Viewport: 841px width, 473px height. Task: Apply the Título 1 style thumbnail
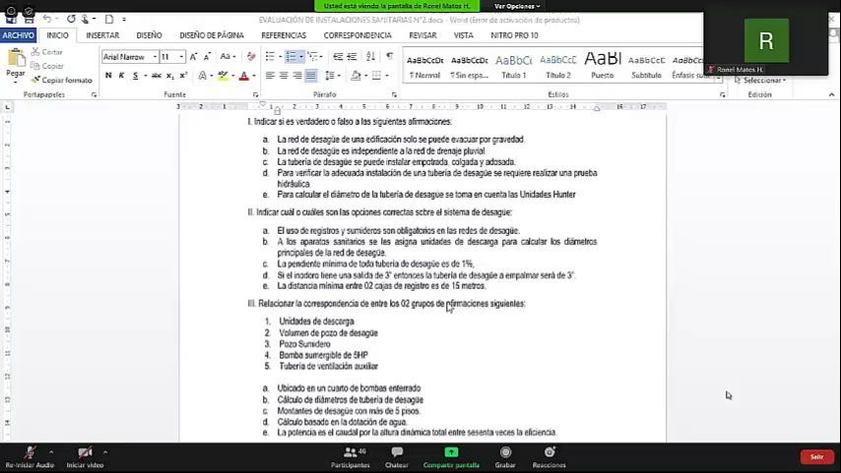[514, 66]
